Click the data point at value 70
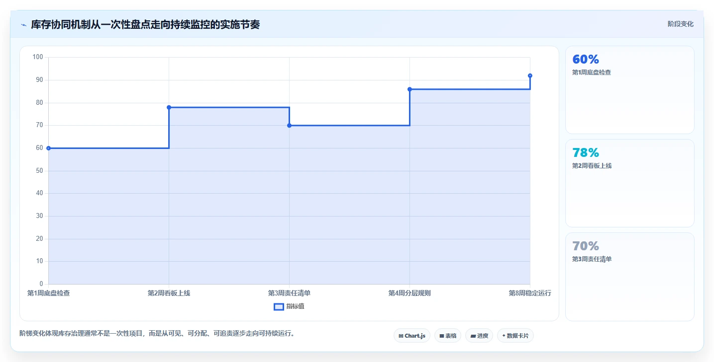Viewport: 714px width, 362px height. (289, 126)
